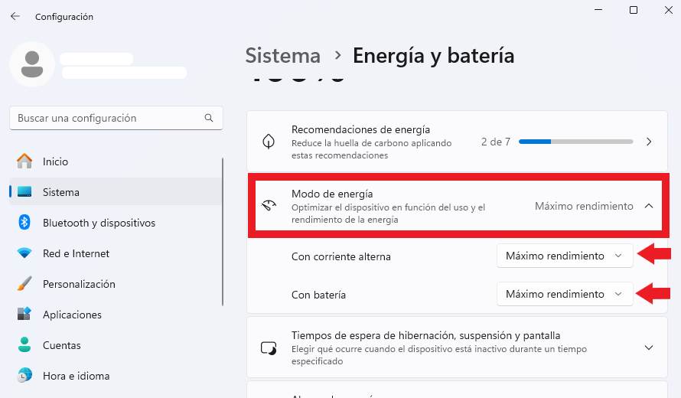681x398 pixels.
Task: Click the back arrow icon
Action: [15, 17]
